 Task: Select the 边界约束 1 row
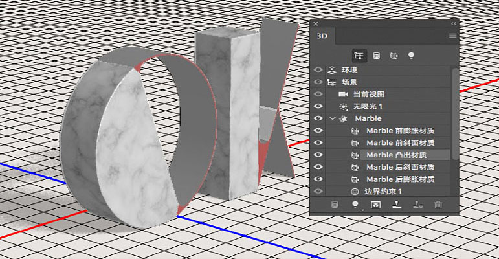pyautogui.click(x=388, y=191)
